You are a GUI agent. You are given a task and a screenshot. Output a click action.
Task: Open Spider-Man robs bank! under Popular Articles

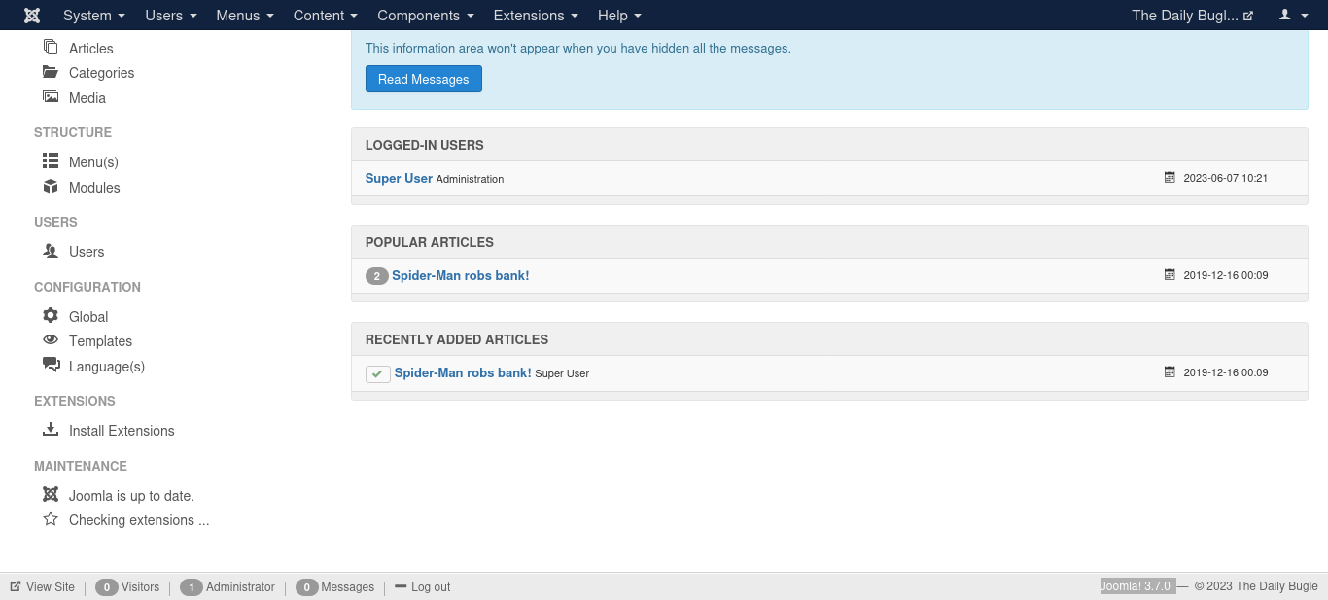coord(460,276)
